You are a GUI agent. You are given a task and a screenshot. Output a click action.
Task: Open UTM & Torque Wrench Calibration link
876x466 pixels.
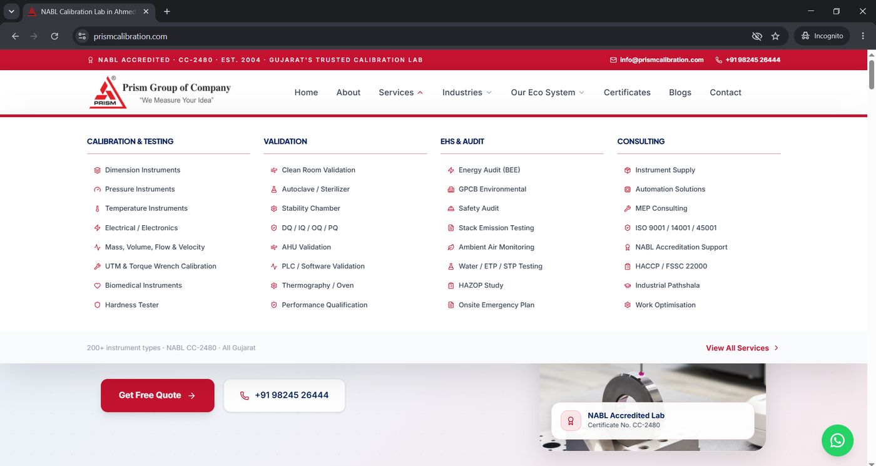(161, 266)
